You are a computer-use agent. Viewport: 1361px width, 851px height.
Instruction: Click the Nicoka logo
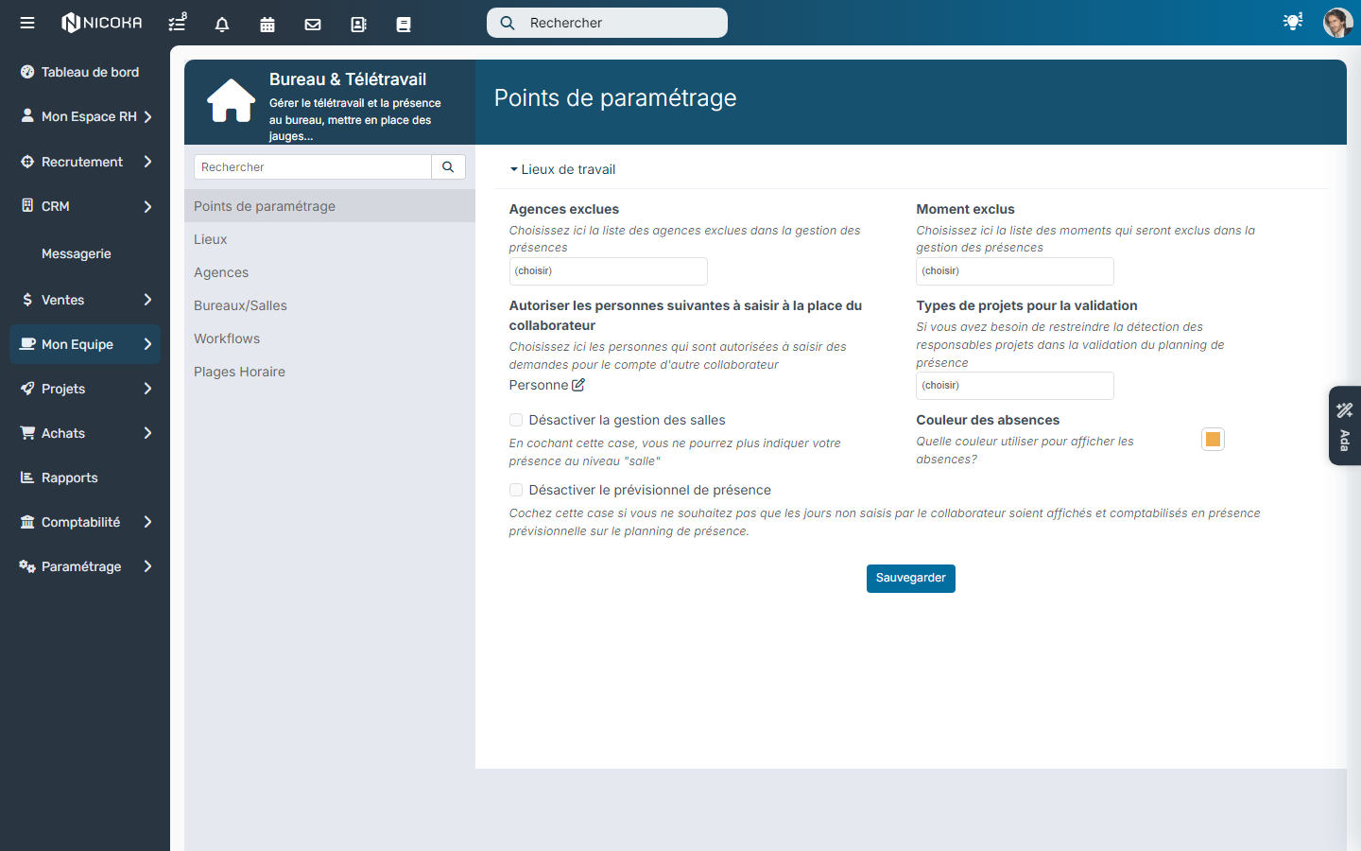pyautogui.click(x=102, y=23)
